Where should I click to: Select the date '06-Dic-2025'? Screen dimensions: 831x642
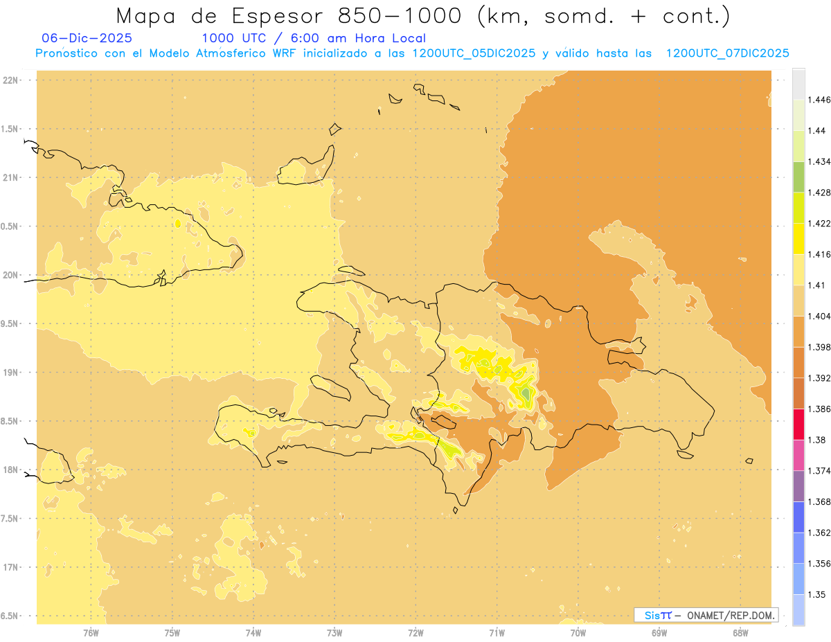click(x=87, y=39)
